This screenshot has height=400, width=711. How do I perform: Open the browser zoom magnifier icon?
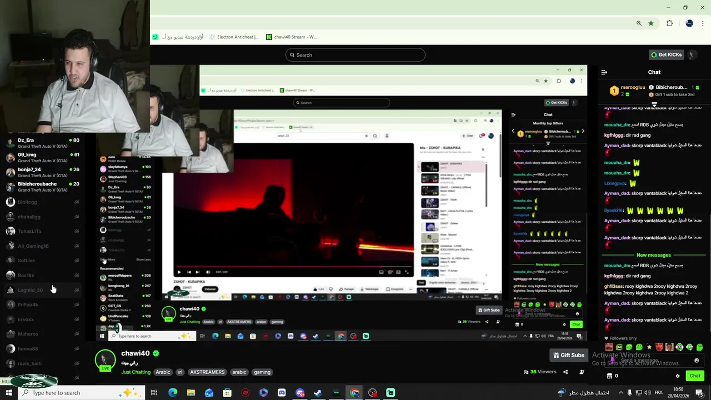[639, 23]
